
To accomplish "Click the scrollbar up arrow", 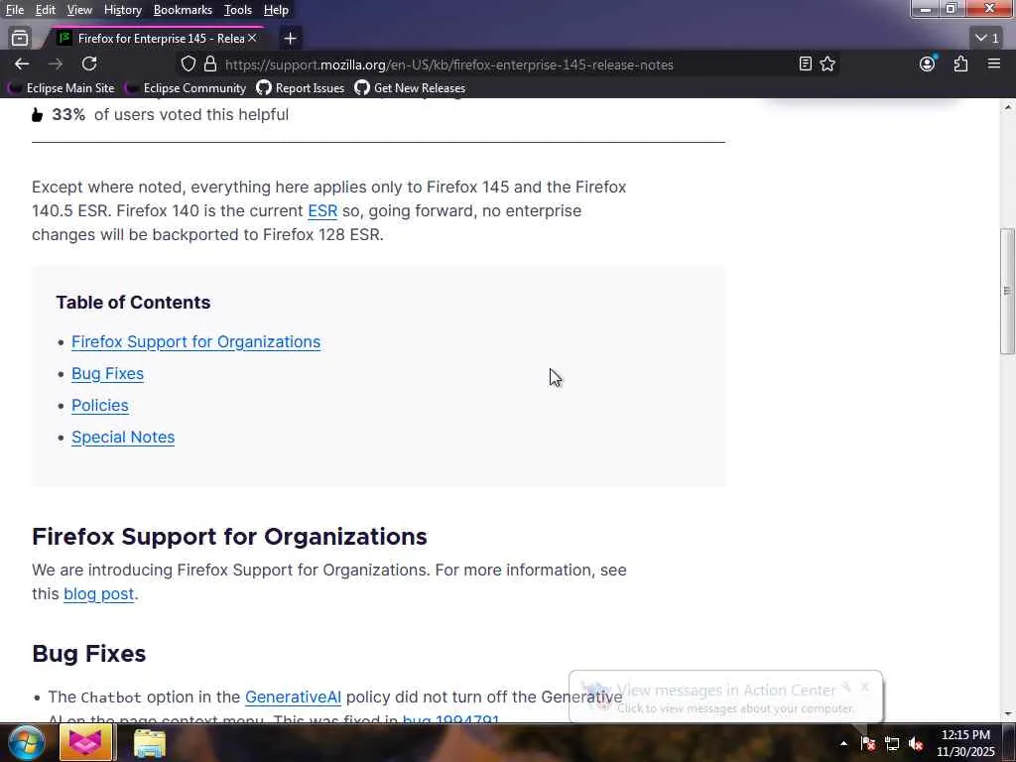I will pyautogui.click(x=1008, y=107).
